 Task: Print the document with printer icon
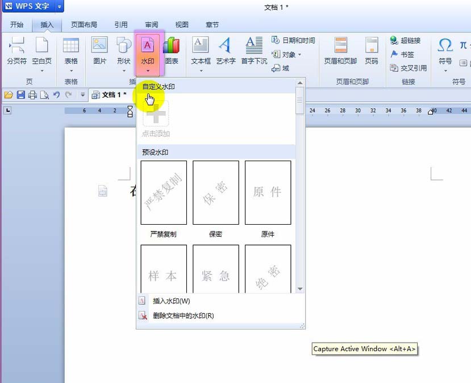tap(32, 95)
